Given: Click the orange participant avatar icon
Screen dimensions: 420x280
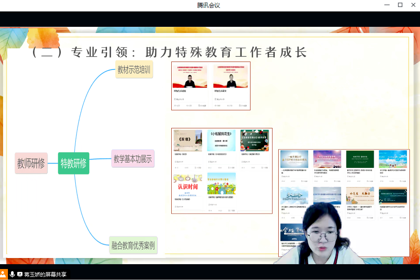Looking at the screenshot, I should click(x=4, y=274).
